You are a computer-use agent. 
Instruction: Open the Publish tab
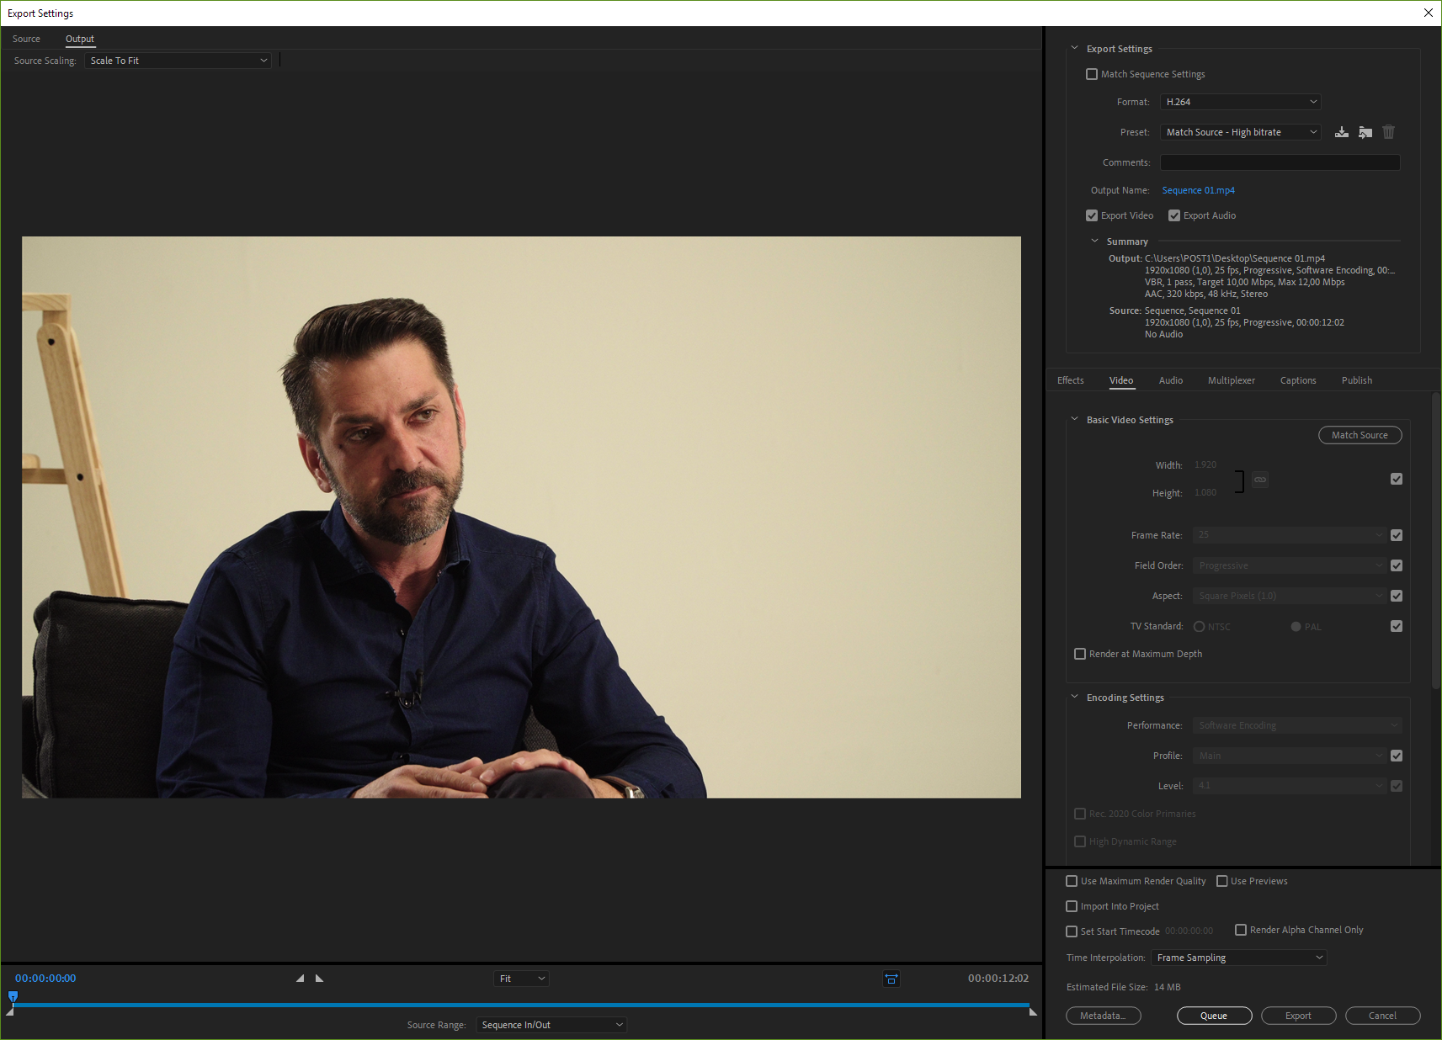click(x=1357, y=380)
